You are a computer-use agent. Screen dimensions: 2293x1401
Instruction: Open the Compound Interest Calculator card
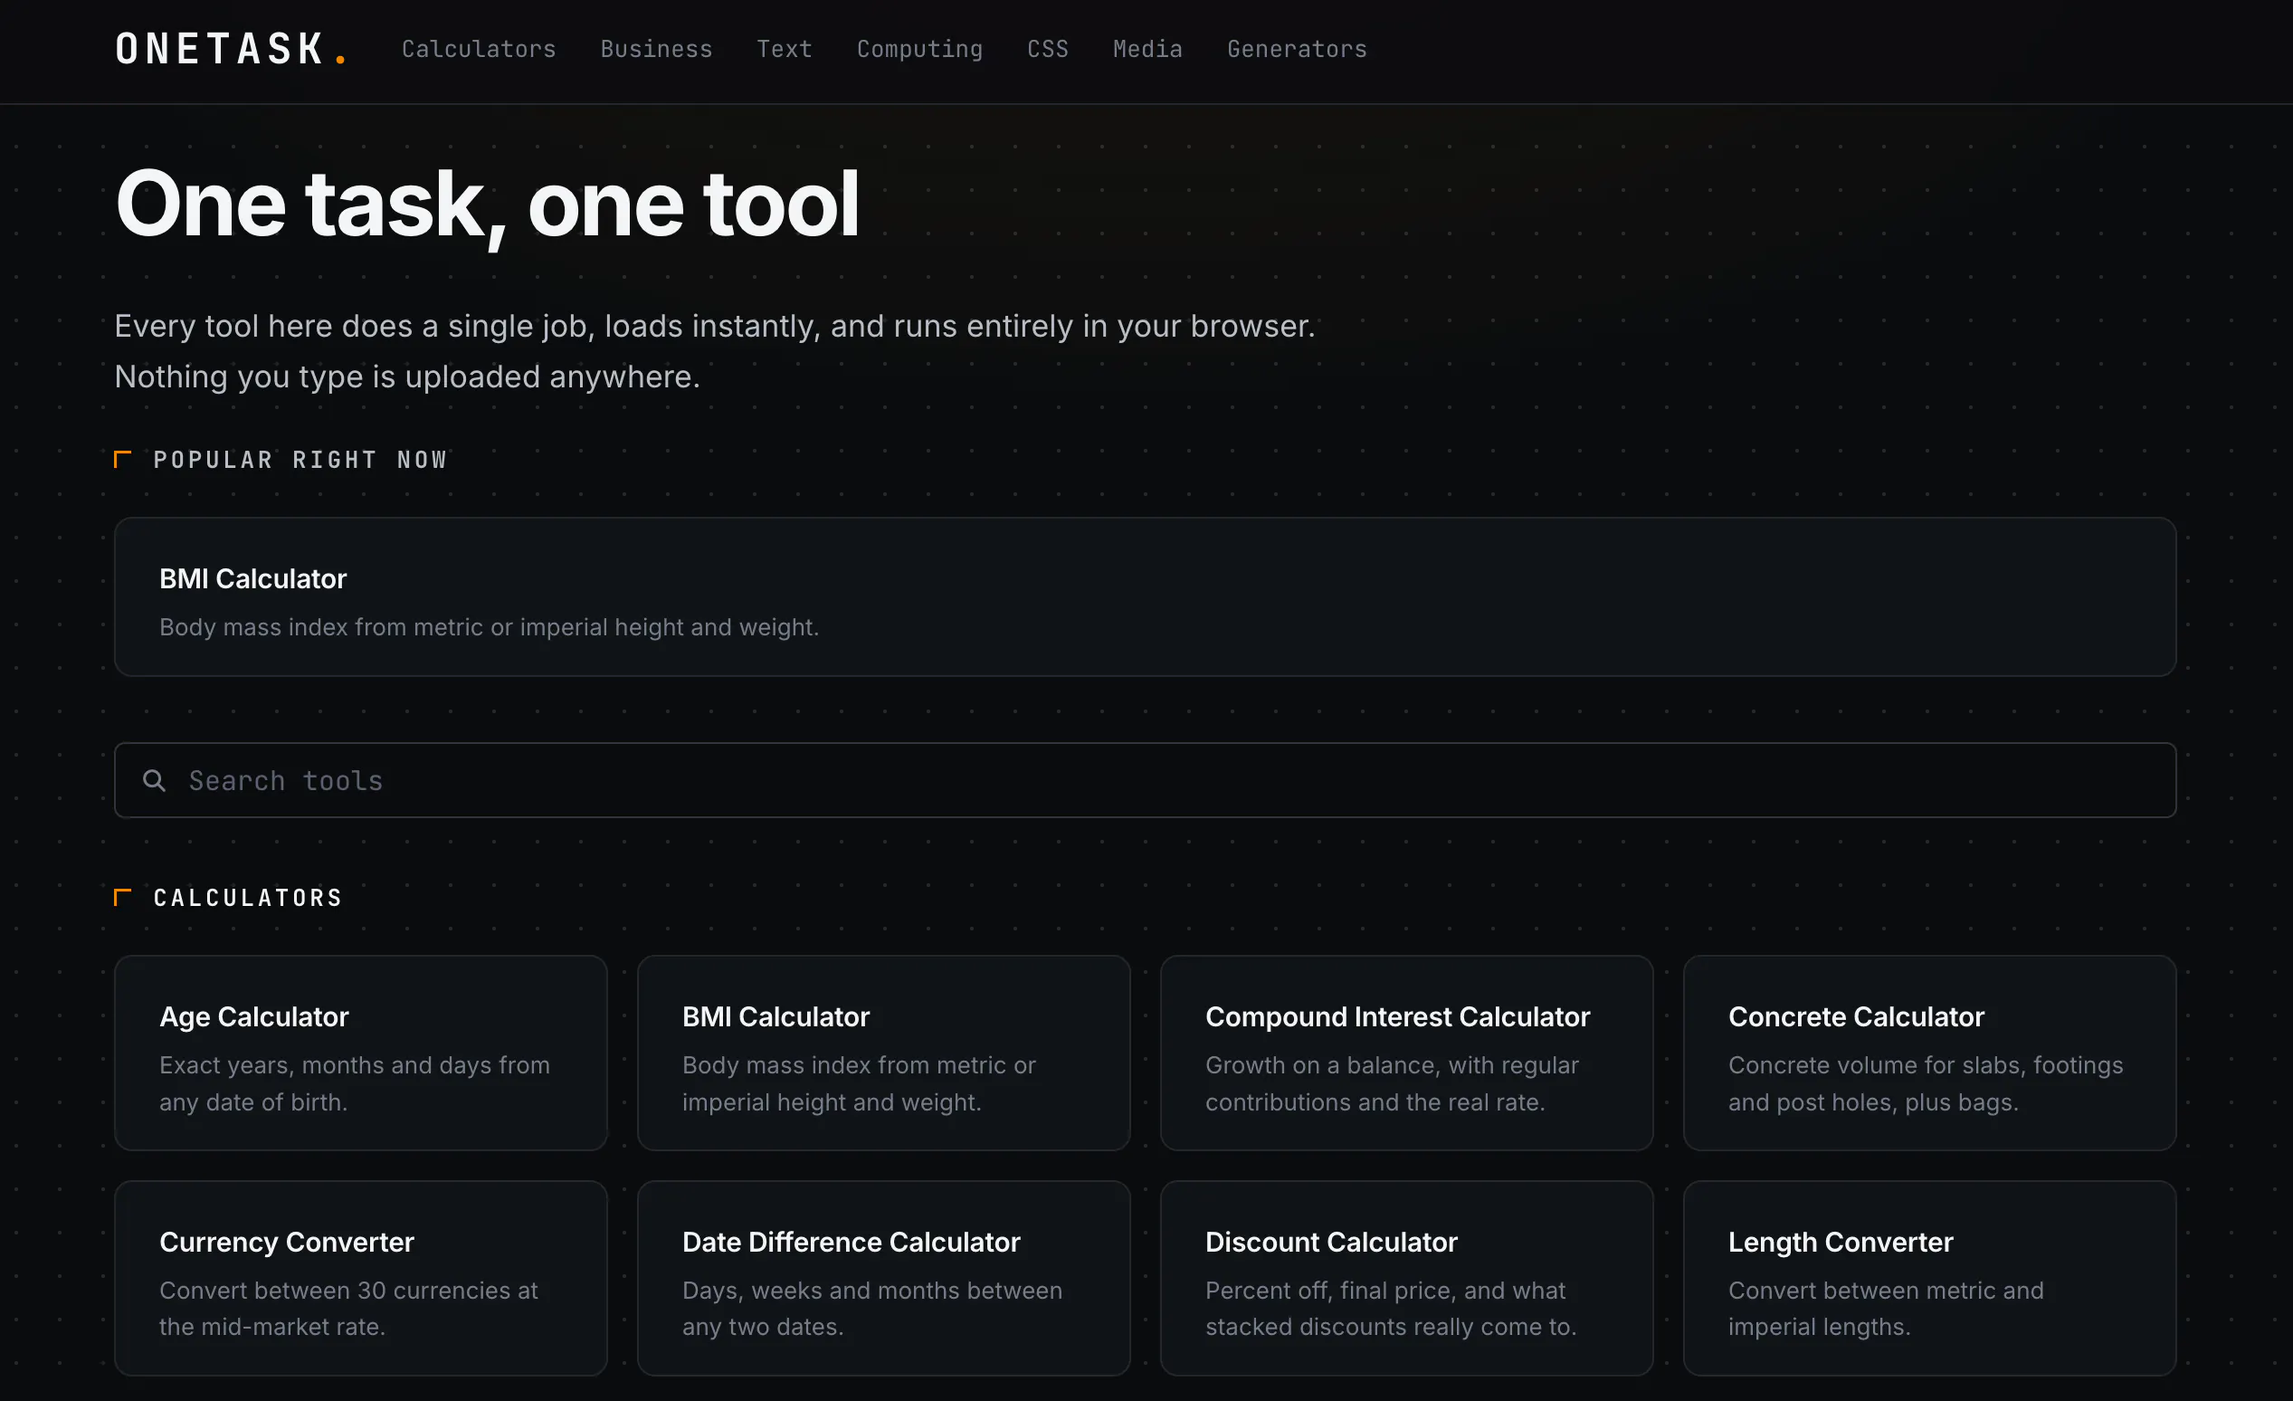(1406, 1053)
